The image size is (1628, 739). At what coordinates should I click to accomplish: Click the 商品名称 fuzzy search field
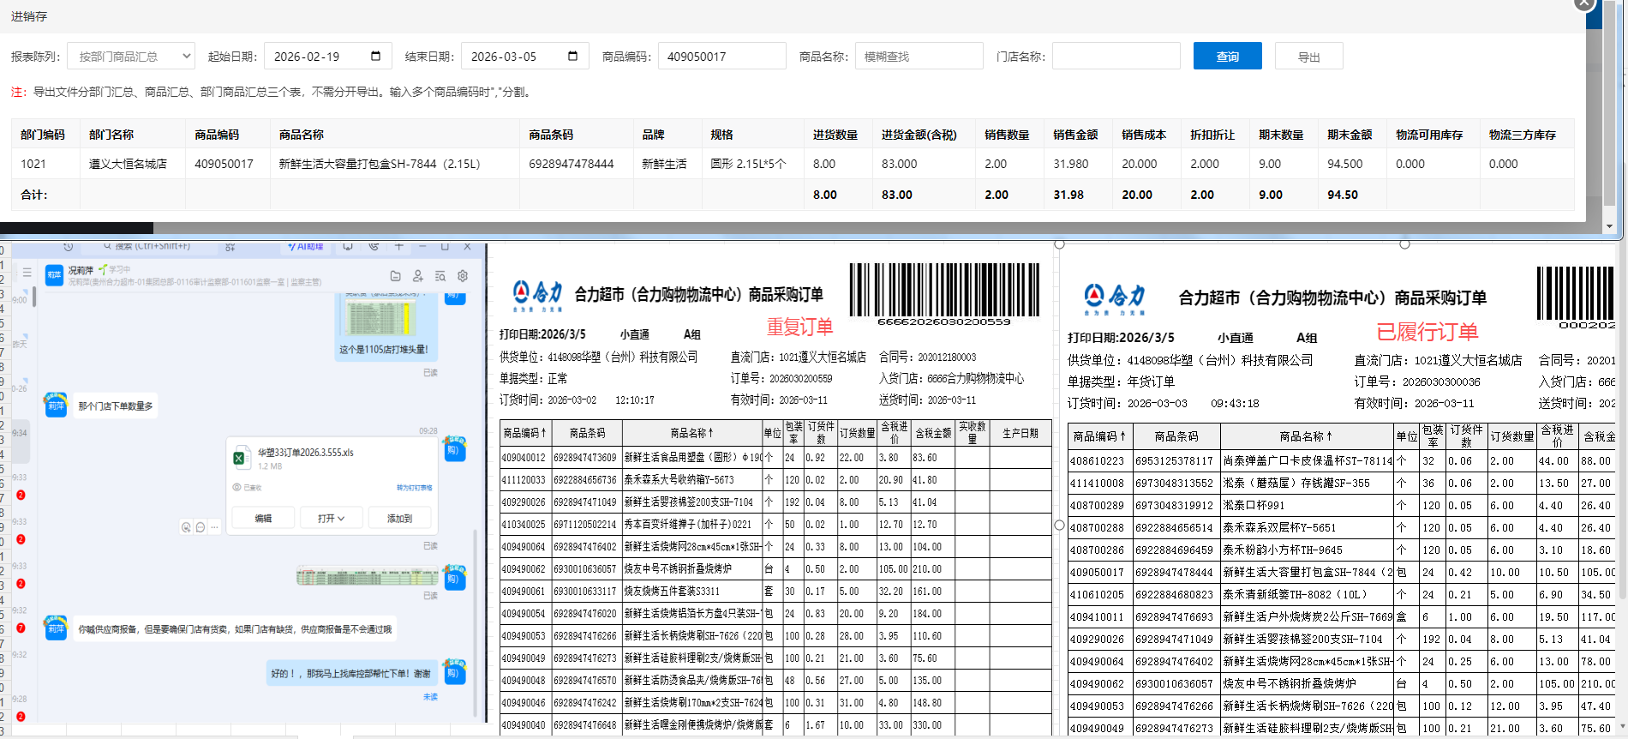[919, 57]
